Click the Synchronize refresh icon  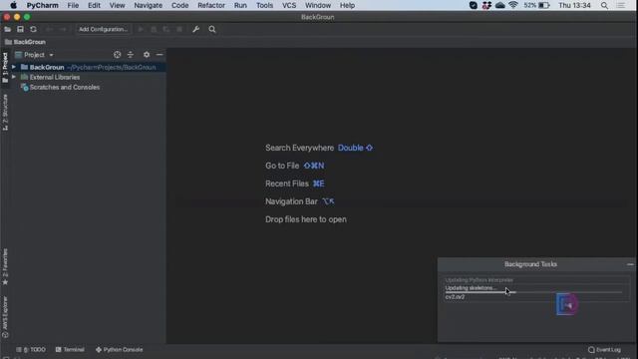33,29
